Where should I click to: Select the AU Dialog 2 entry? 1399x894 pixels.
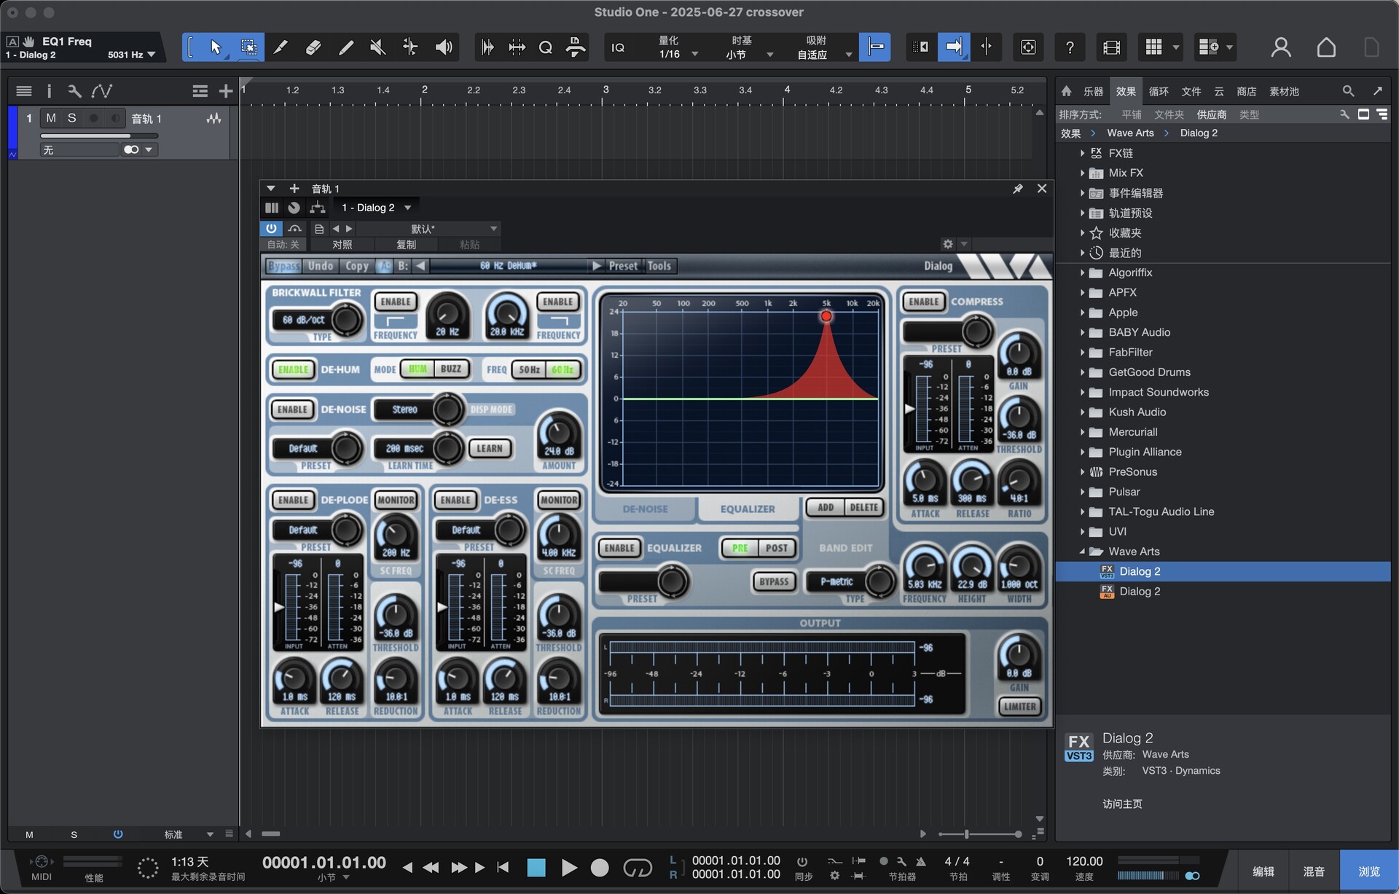pyautogui.click(x=1140, y=592)
